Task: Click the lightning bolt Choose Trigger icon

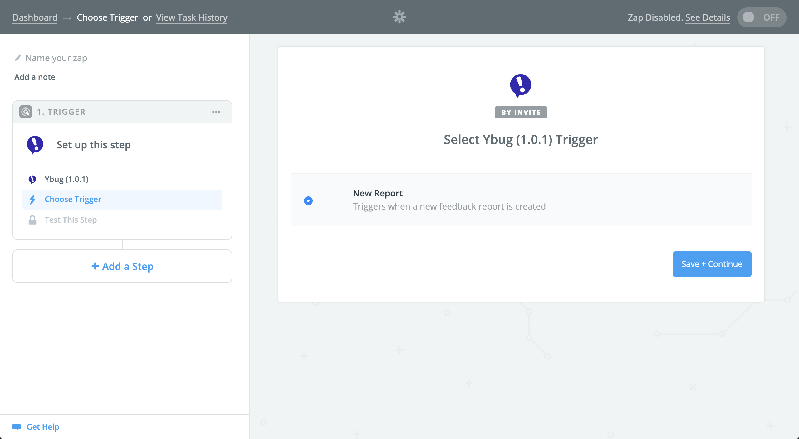Action: click(32, 199)
